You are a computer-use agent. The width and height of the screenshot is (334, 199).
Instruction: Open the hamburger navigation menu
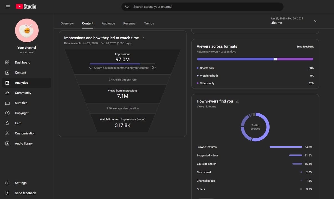[8, 7]
